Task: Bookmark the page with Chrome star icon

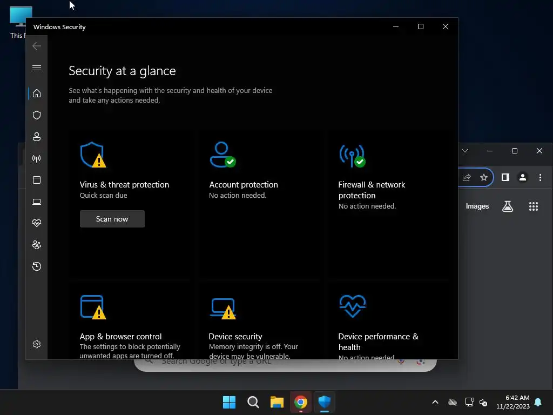Action: pos(484,177)
